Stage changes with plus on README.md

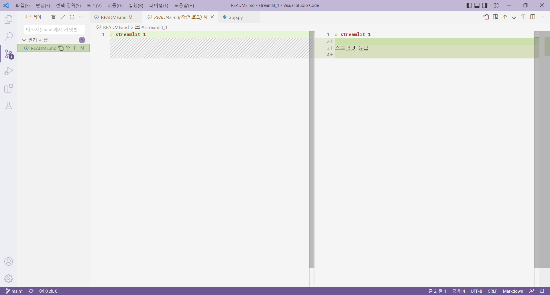(x=75, y=48)
